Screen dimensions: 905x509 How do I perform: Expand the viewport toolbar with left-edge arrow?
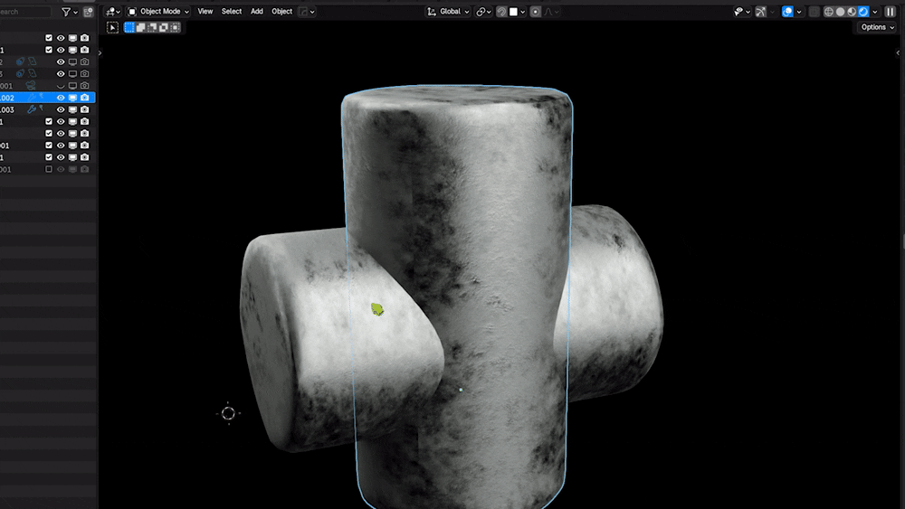(x=100, y=53)
